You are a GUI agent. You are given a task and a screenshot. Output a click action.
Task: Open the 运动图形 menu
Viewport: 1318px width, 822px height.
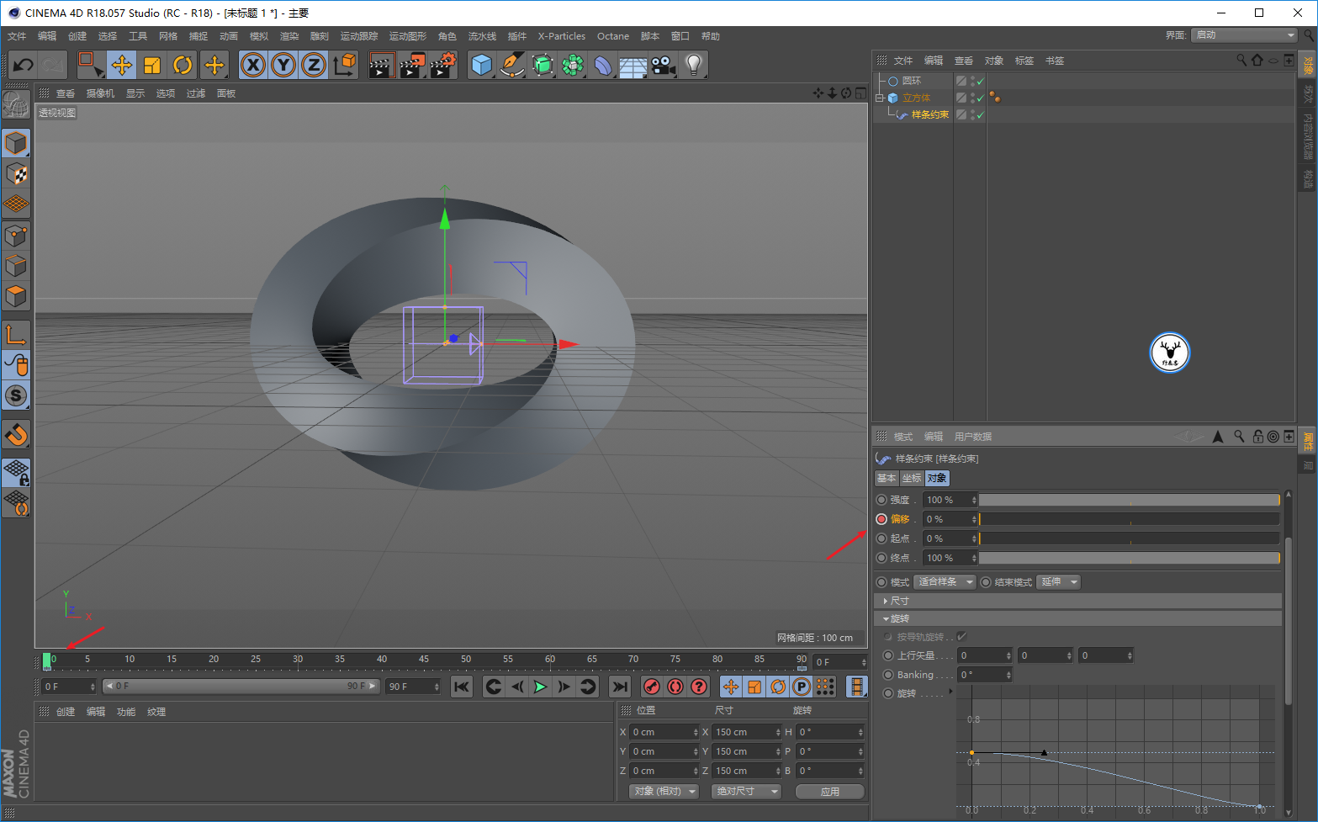click(408, 36)
